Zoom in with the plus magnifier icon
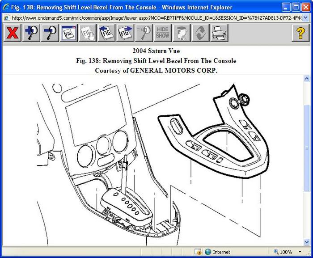 pos(31,33)
